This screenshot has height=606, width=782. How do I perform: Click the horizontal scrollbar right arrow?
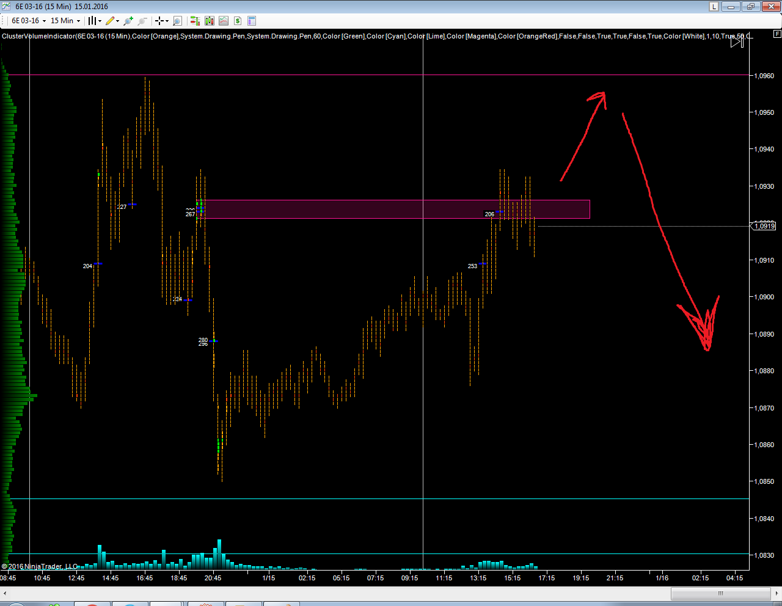pyautogui.click(x=777, y=593)
